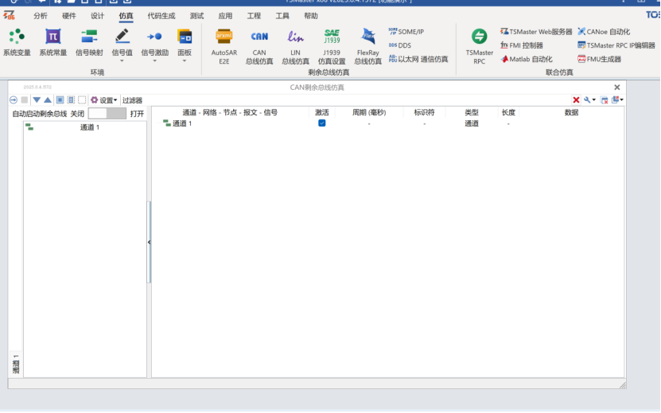Click the window-with-red-x icon
661x413 pixels.
pyautogui.click(x=604, y=100)
